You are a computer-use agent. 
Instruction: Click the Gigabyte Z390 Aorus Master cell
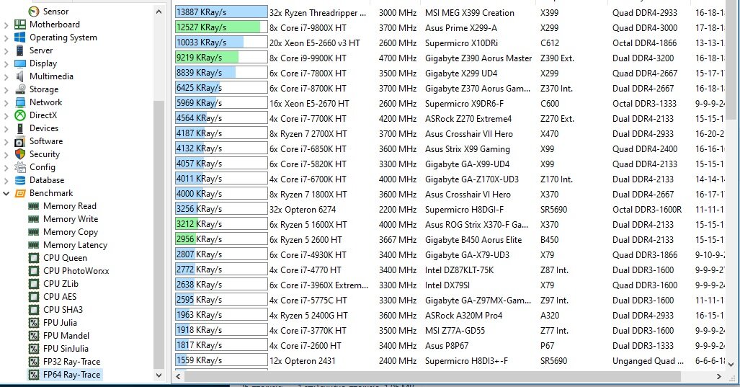click(x=478, y=58)
